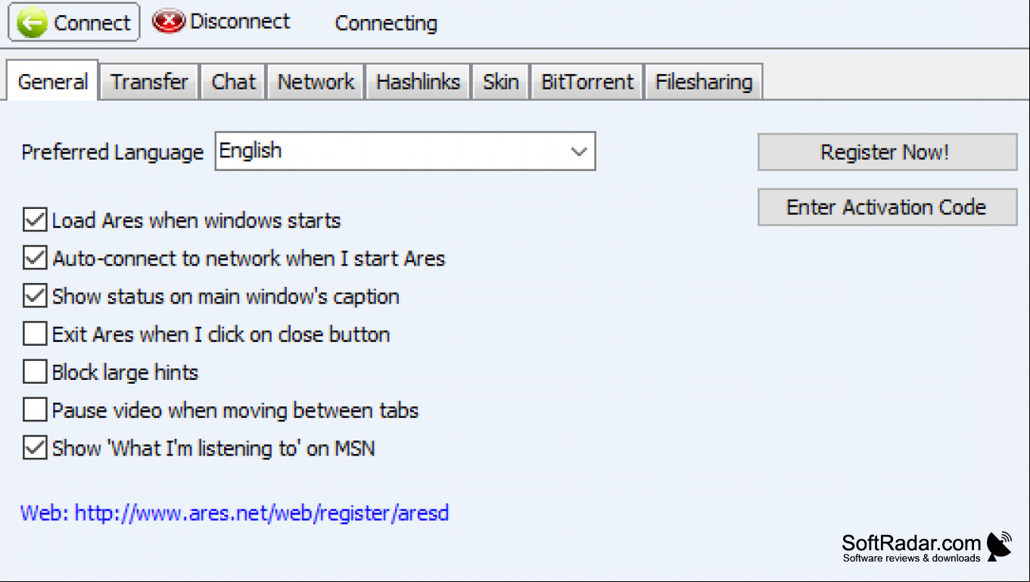The width and height of the screenshot is (1030, 582).
Task: Uncheck Load Ares when windows starts
Action: tap(35, 221)
